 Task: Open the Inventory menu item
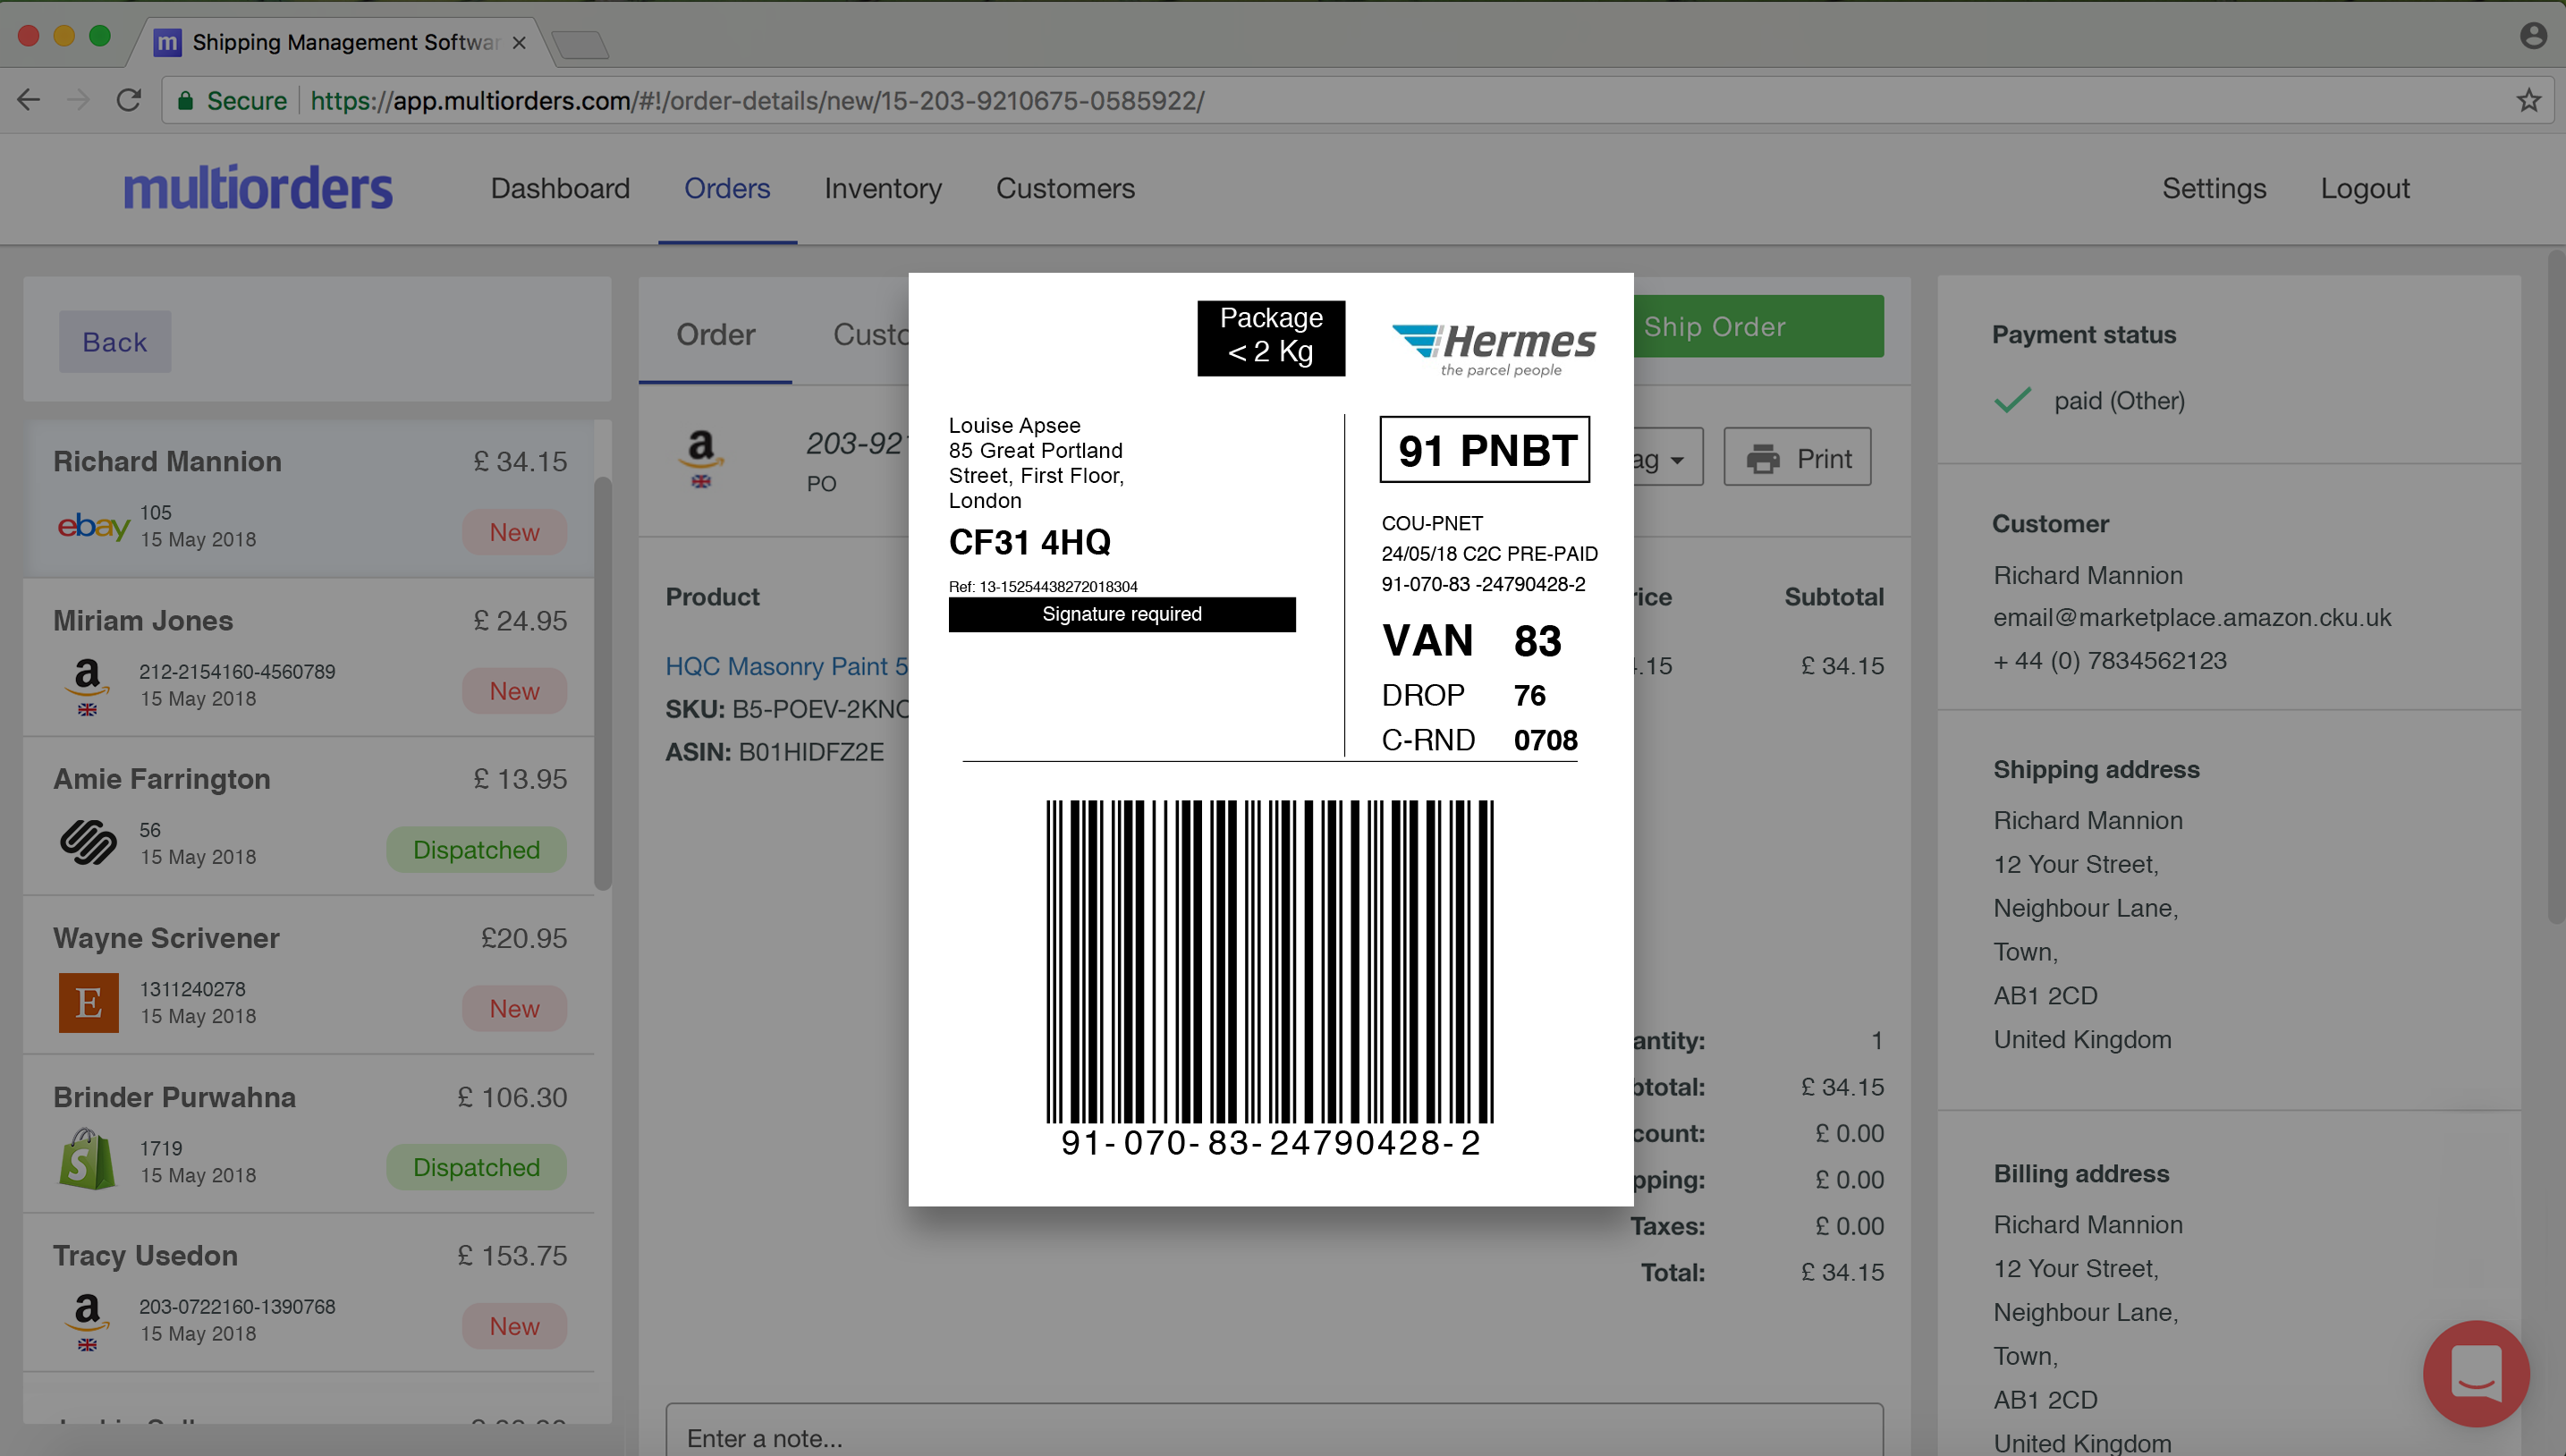(882, 188)
